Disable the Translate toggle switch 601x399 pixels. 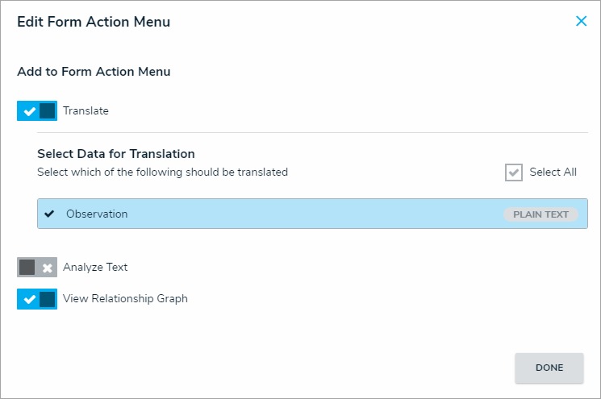coord(37,111)
